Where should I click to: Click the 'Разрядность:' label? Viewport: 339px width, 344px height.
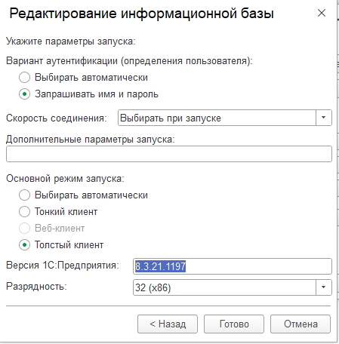click(36, 287)
